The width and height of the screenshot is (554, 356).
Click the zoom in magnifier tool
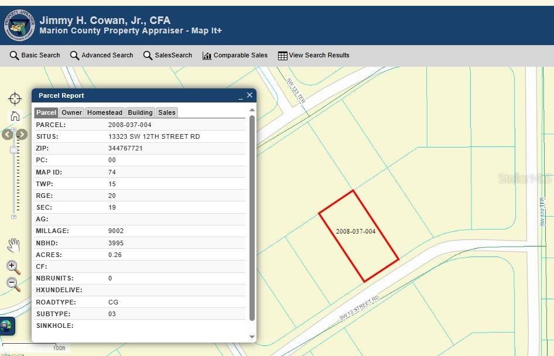coord(13,265)
